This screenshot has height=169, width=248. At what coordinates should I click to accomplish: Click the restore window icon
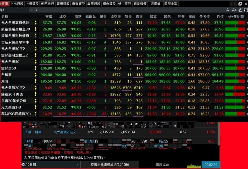coord(240,3)
